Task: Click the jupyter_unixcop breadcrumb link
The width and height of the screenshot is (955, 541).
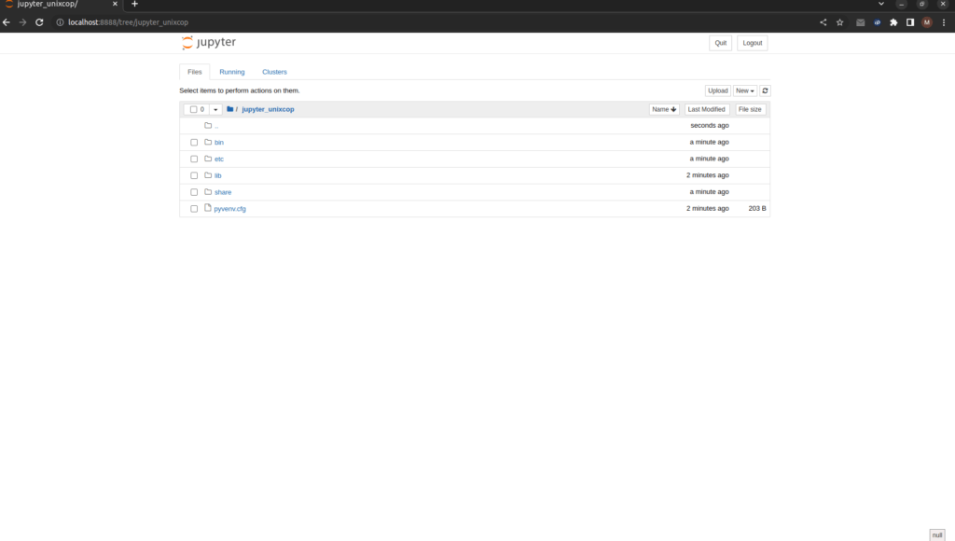Action: [x=268, y=110]
